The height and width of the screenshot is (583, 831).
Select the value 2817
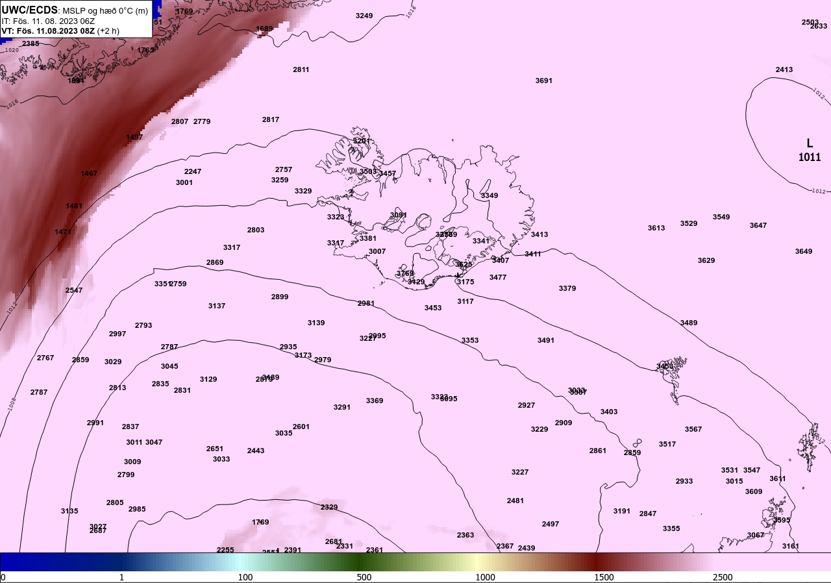pos(271,119)
